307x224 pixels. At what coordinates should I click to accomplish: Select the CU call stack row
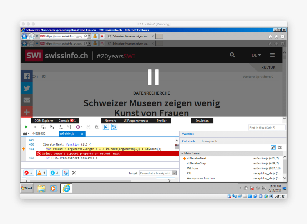click(x=232, y=173)
